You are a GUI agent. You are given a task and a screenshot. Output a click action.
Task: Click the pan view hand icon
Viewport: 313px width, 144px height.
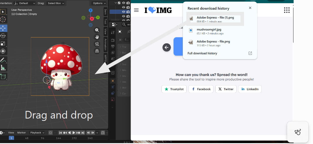pyautogui.click(x=97, y=37)
